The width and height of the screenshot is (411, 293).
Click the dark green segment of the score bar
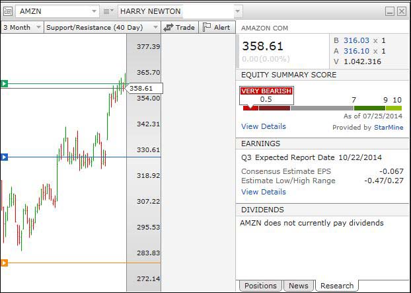click(369, 108)
